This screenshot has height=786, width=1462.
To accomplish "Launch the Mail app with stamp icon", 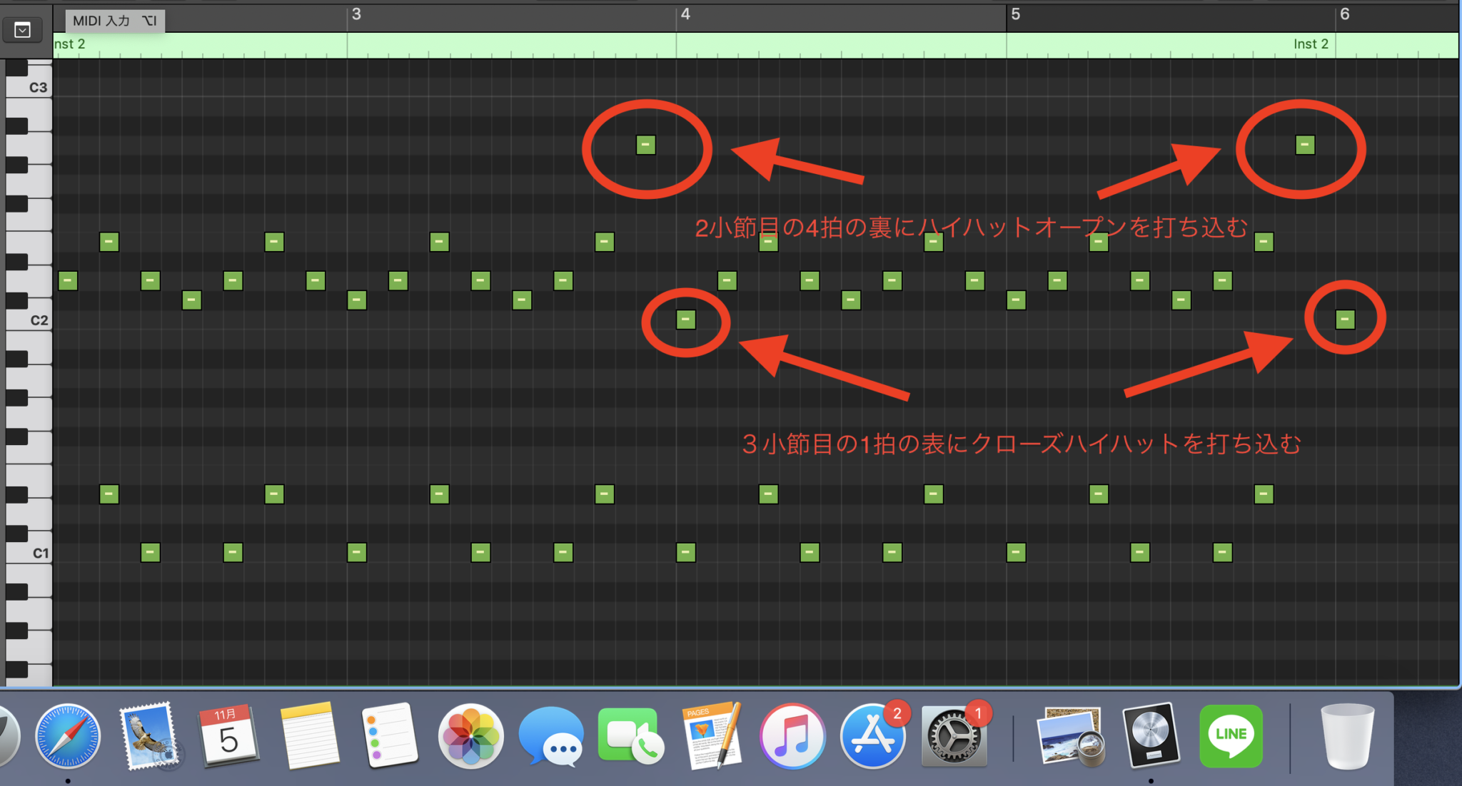I will pyautogui.click(x=148, y=736).
